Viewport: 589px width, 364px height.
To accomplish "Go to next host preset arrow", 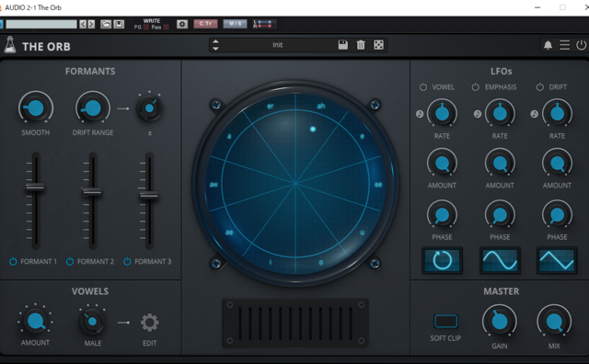I will 91,25.
